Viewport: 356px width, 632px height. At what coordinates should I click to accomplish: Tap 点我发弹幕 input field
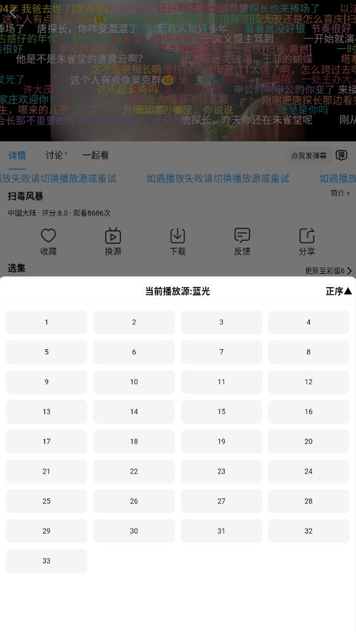click(309, 155)
